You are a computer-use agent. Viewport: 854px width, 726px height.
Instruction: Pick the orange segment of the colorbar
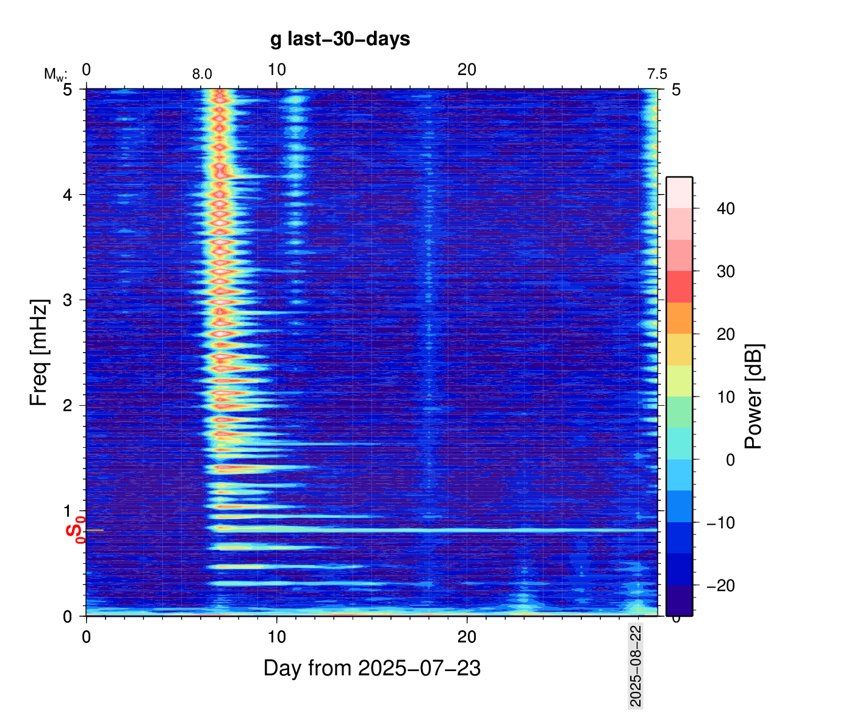[679, 318]
